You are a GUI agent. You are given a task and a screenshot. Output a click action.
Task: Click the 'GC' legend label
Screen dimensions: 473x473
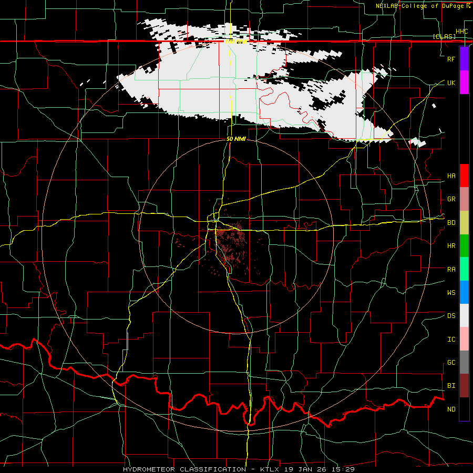click(451, 363)
